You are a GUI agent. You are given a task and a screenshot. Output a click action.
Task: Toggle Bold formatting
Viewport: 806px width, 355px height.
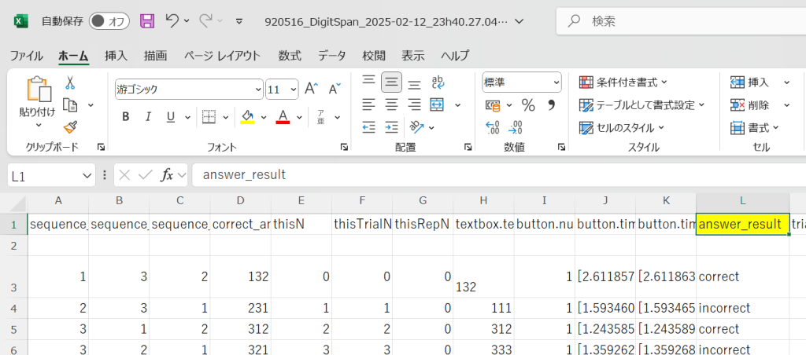126,117
